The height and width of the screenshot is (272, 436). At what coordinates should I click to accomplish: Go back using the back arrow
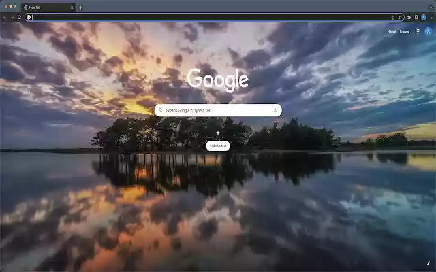(x=5, y=17)
